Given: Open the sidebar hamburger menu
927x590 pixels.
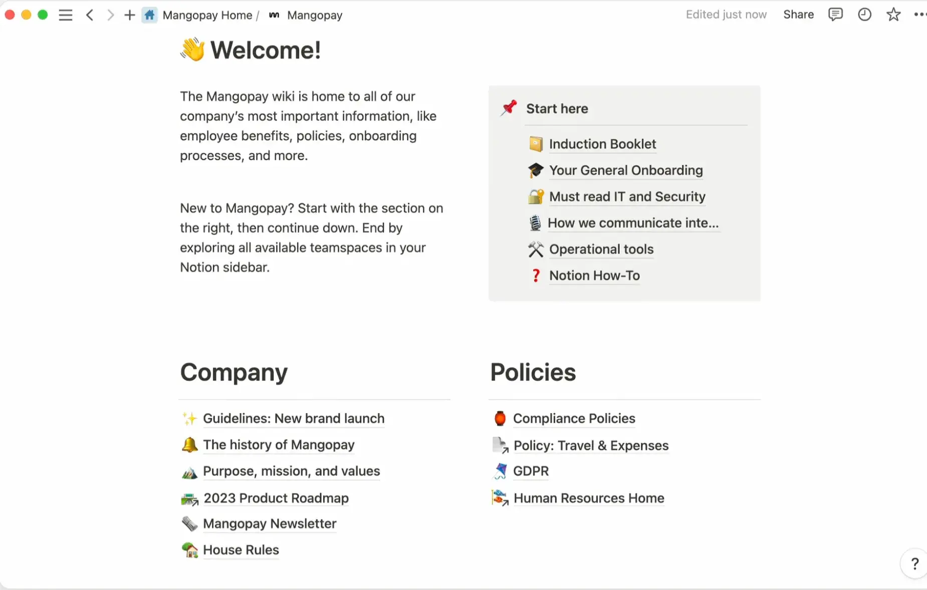Looking at the screenshot, I should click(66, 15).
